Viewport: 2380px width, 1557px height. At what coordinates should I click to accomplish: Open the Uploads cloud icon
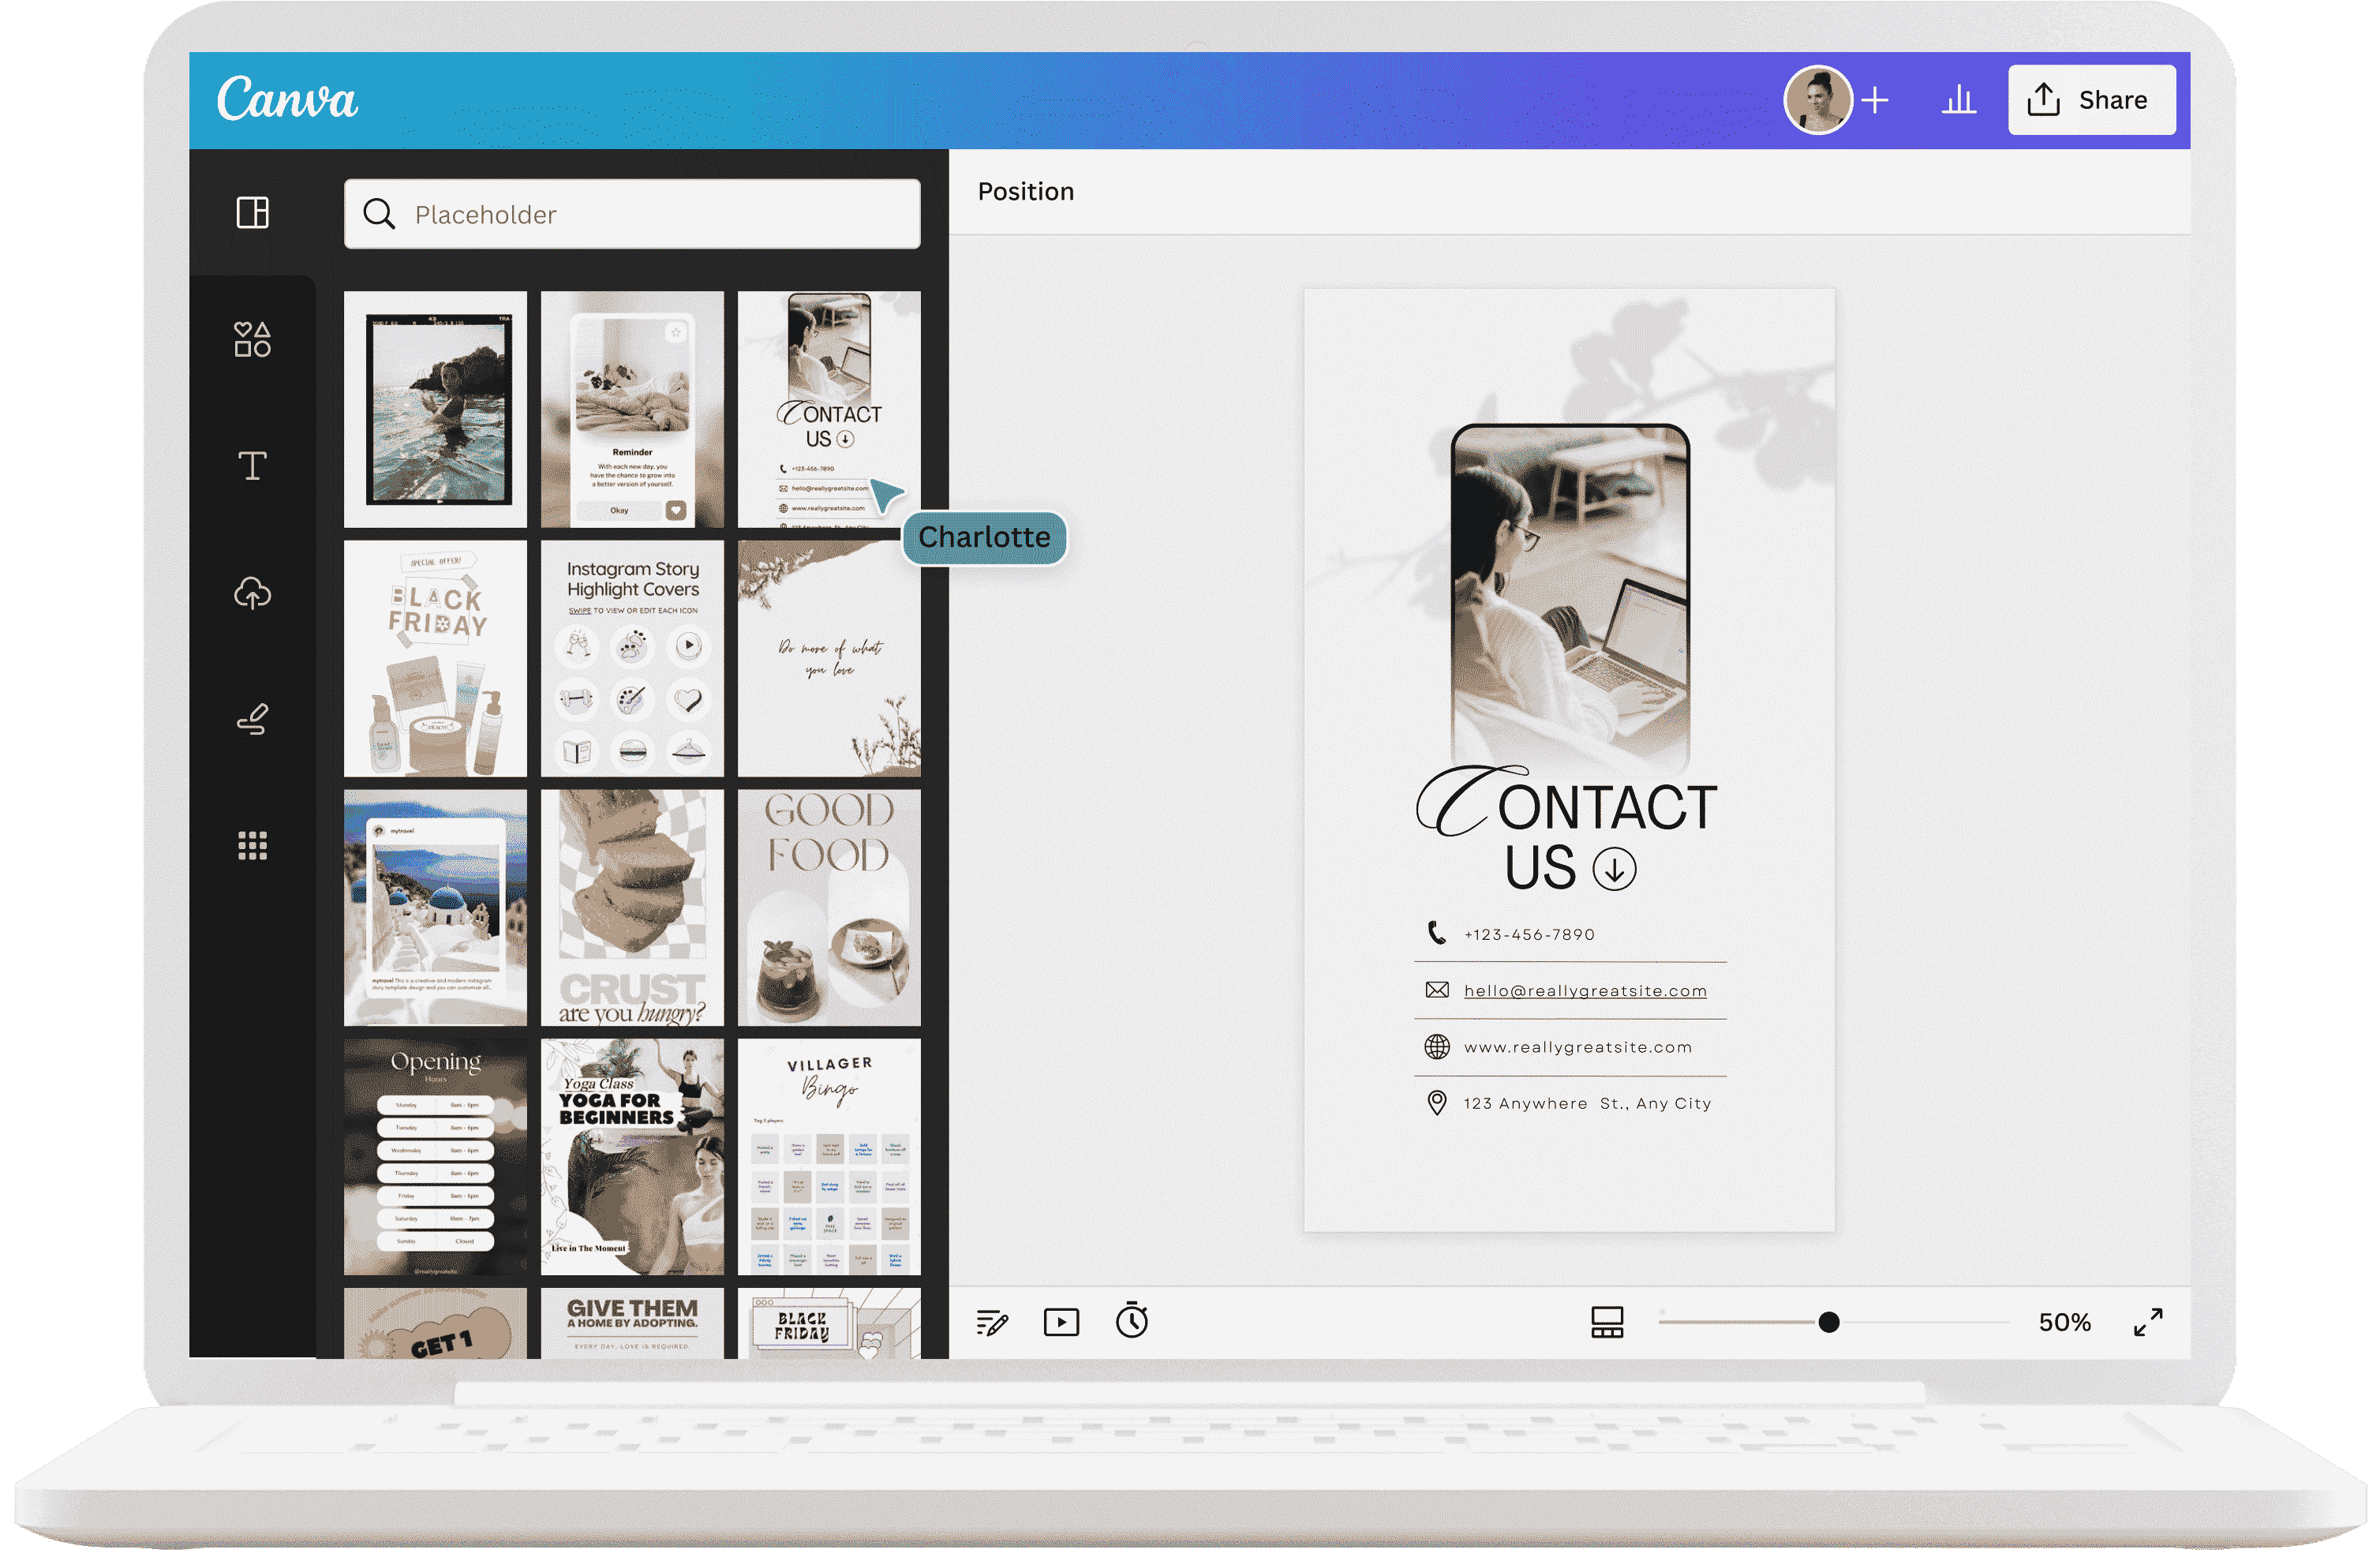pos(252,593)
